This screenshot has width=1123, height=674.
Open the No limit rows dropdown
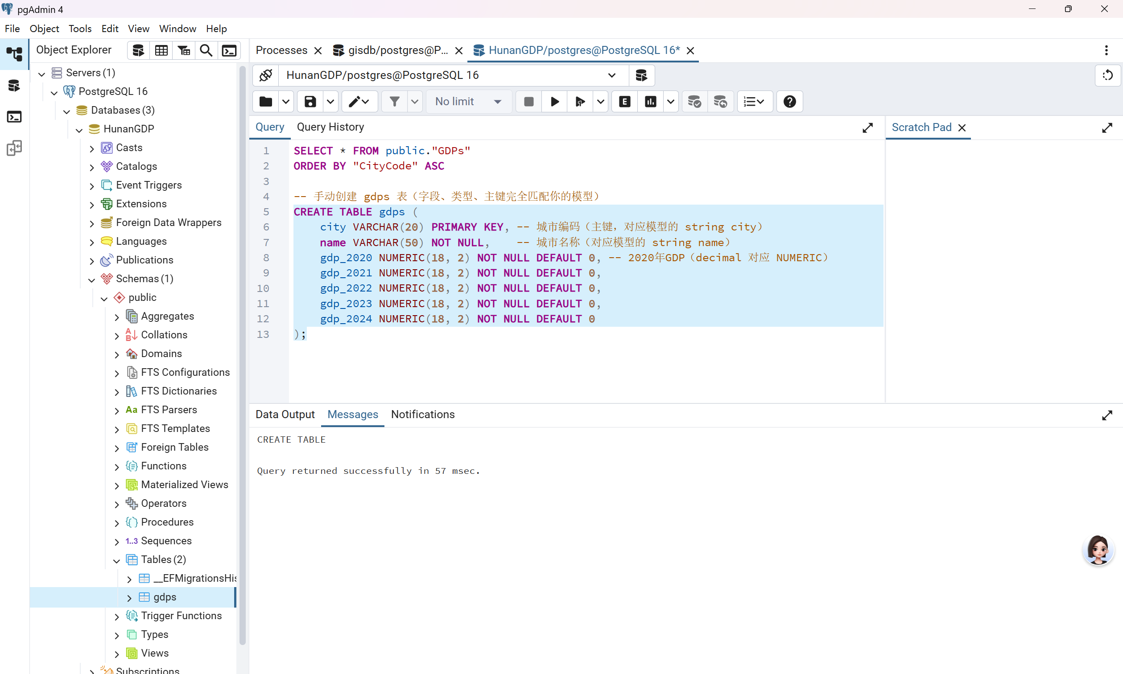click(x=468, y=101)
